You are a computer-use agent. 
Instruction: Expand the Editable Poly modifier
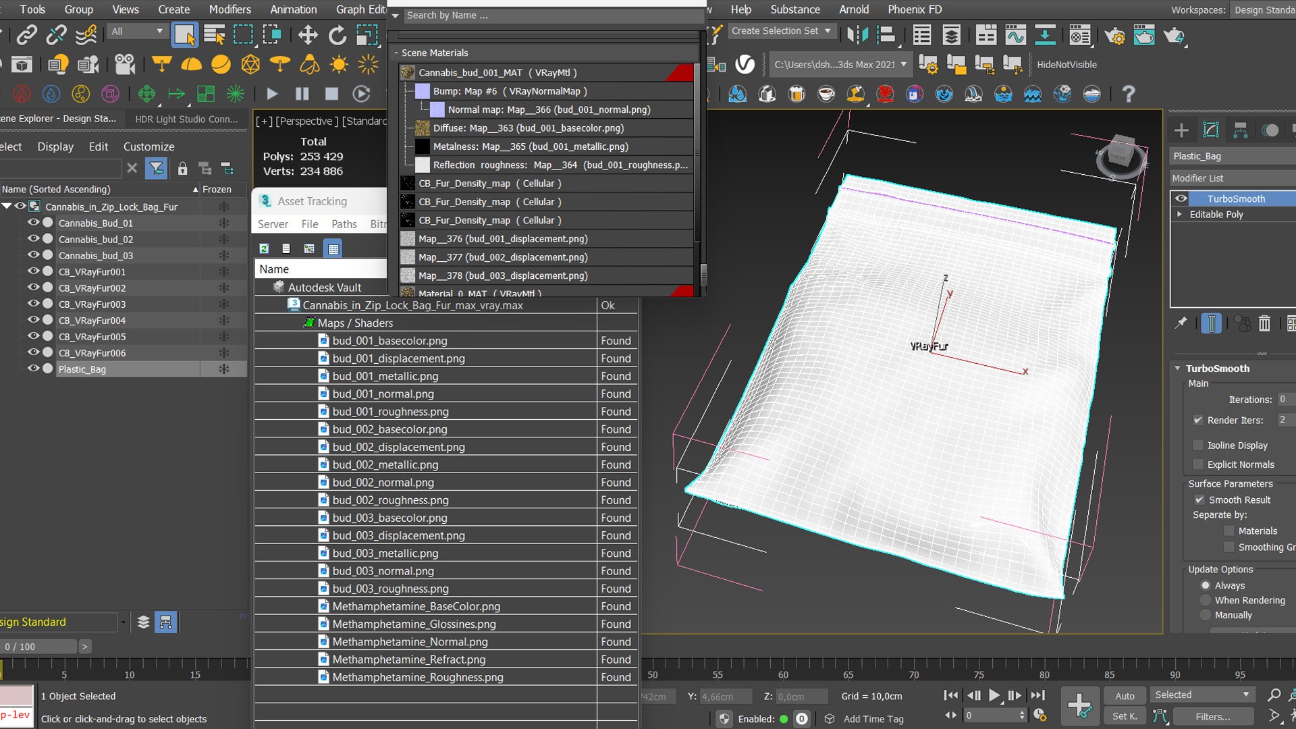[1179, 214]
